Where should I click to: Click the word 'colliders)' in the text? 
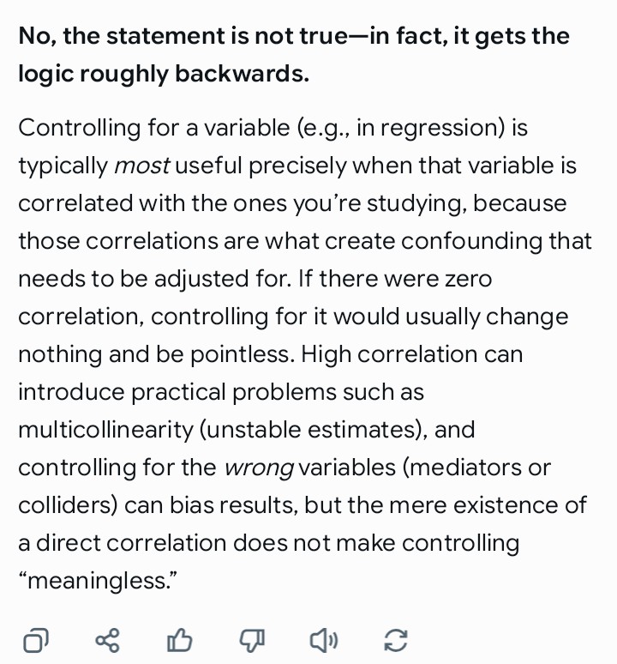68,505
